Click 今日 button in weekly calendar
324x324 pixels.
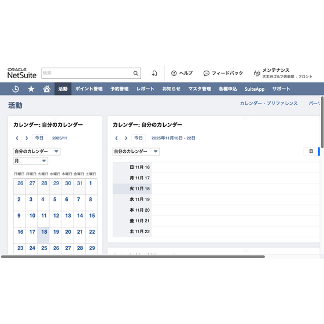coord(138,138)
